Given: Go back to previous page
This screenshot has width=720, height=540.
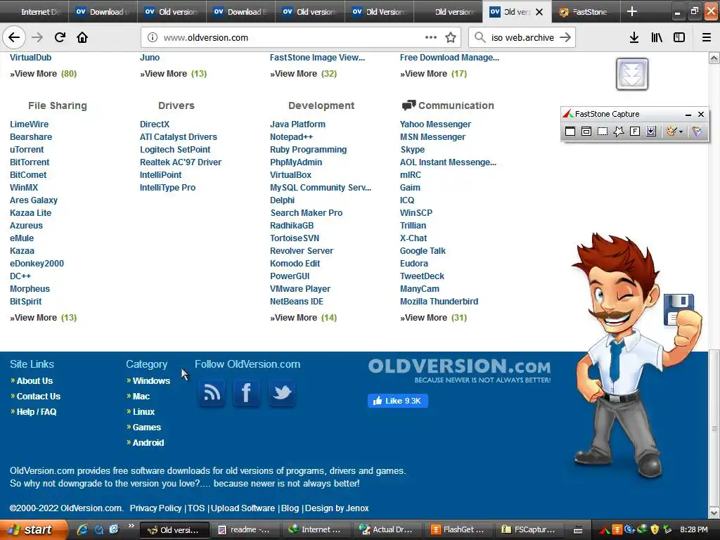Looking at the screenshot, I should point(14,37).
